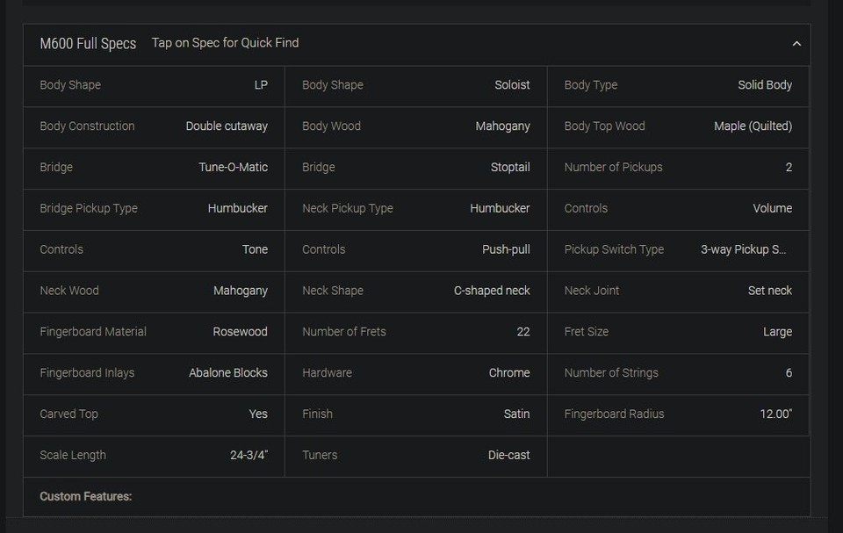Viewport: 843px width, 533px height.
Task: Open the Double cutaway construction spec
Action: click(154, 126)
